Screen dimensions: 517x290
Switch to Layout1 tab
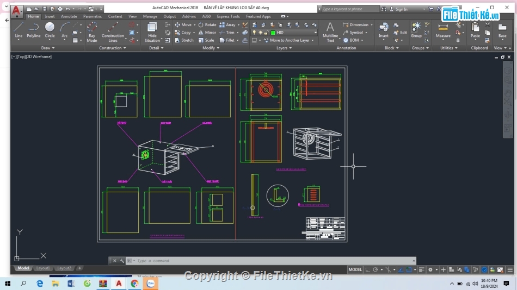(x=43, y=268)
